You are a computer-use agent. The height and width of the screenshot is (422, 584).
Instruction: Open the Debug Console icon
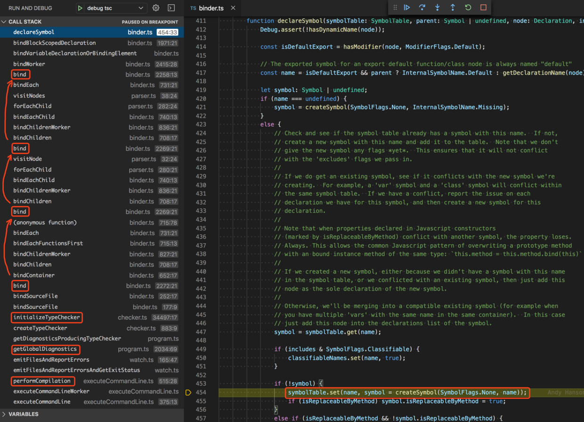171,8
